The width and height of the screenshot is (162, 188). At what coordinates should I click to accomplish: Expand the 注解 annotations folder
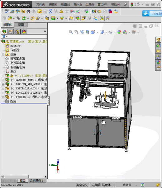point(3,55)
